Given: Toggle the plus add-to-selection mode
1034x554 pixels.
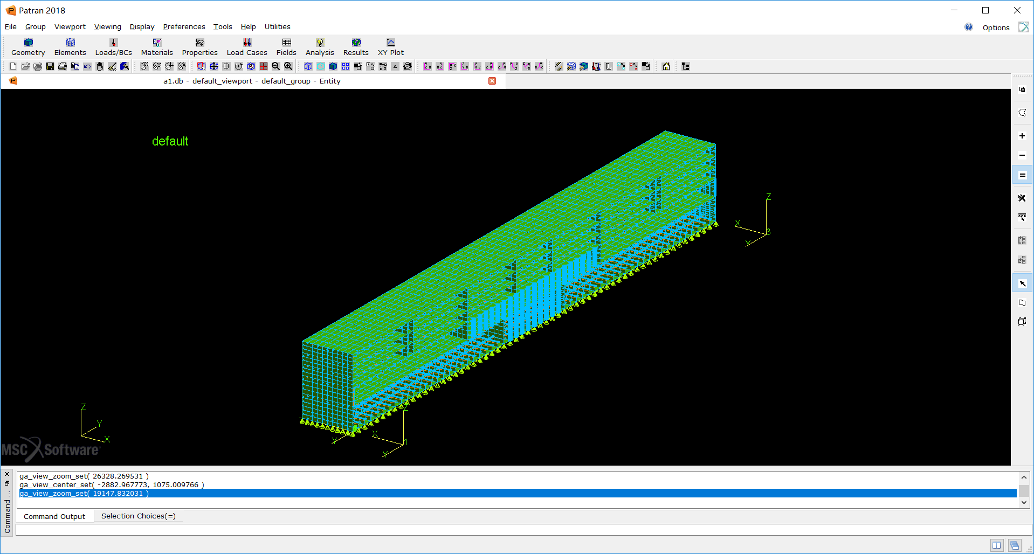Looking at the screenshot, I should click(x=1022, y=136).
